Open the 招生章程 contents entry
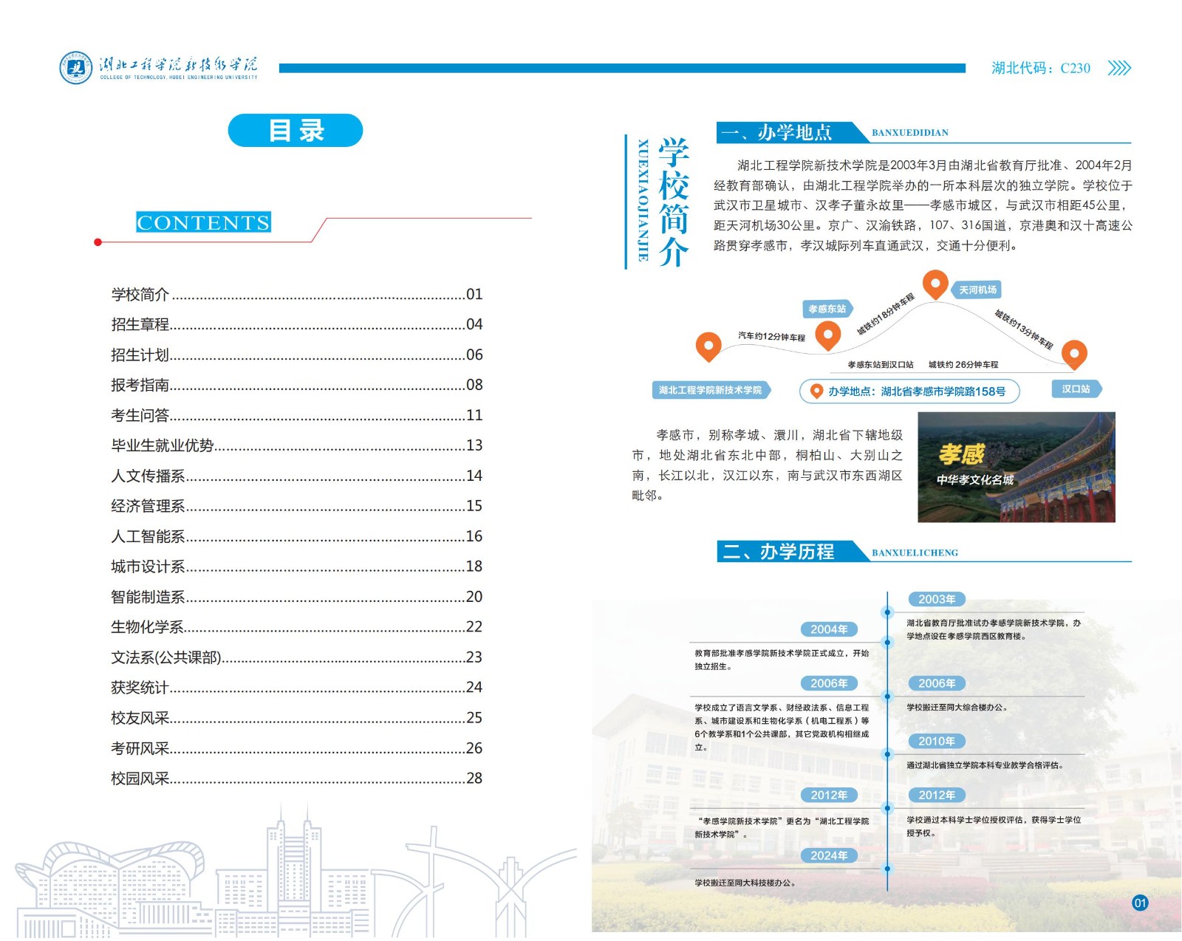The image size is (1182, 941). (296, 324)
